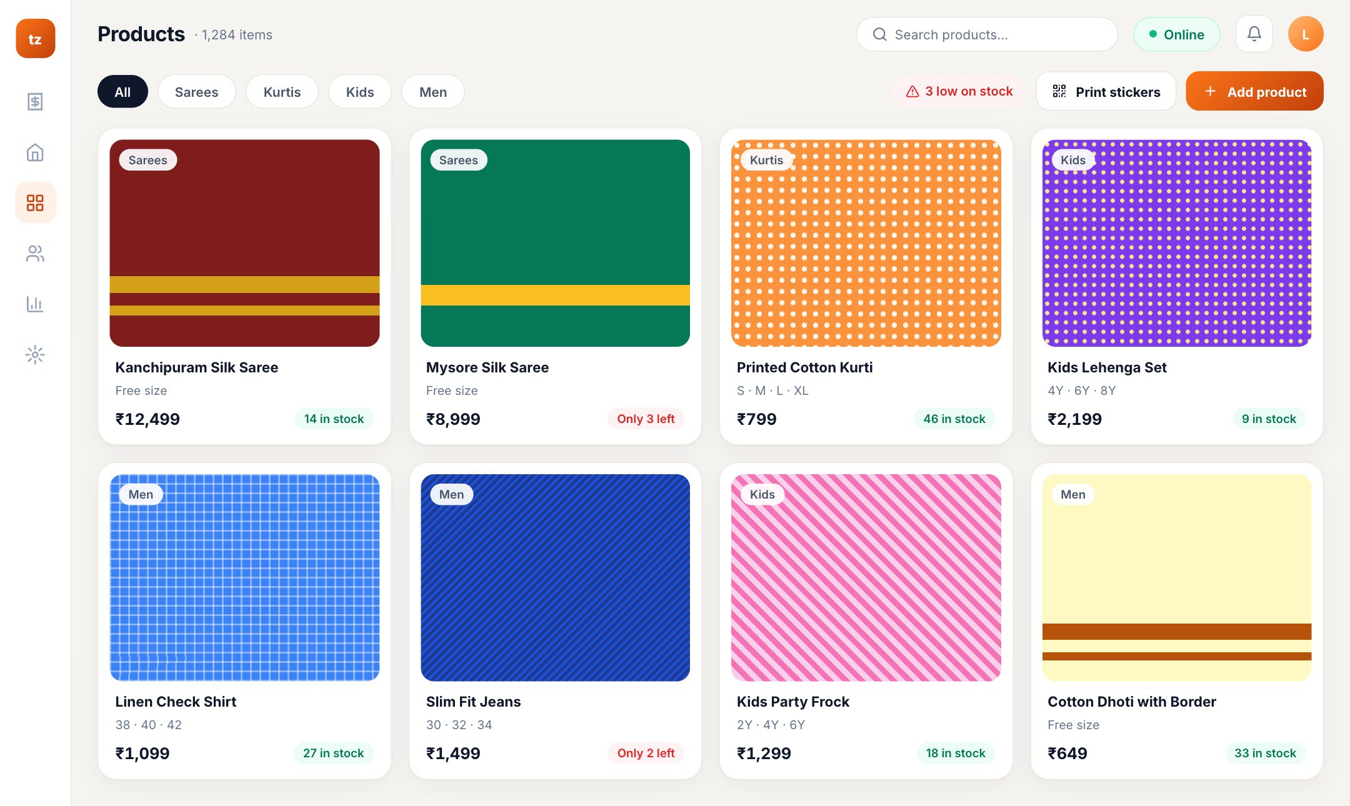Filter by Men category
1350x806 pixels.
click(432, 92)
